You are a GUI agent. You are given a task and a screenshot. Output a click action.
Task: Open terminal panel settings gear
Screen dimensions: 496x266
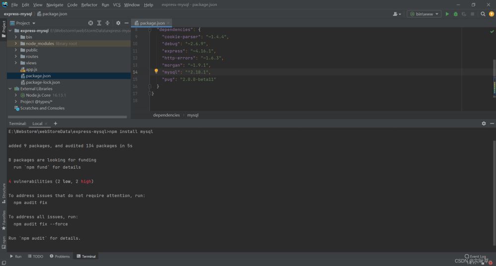coord(484,124)
